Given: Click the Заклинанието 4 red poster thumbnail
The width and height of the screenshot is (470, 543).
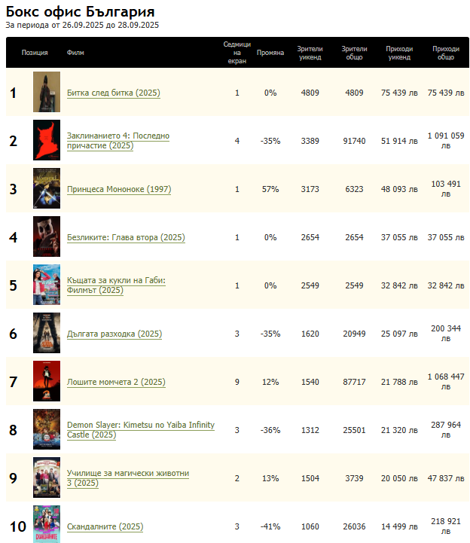Looking at the screenshot, I should pyautogui.click(x=47, y=141).
